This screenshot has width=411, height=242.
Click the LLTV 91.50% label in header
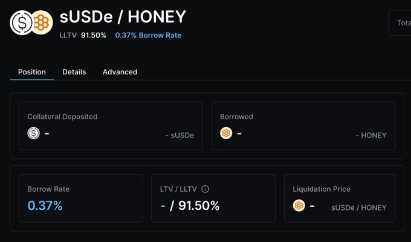[x=83, y=35]
